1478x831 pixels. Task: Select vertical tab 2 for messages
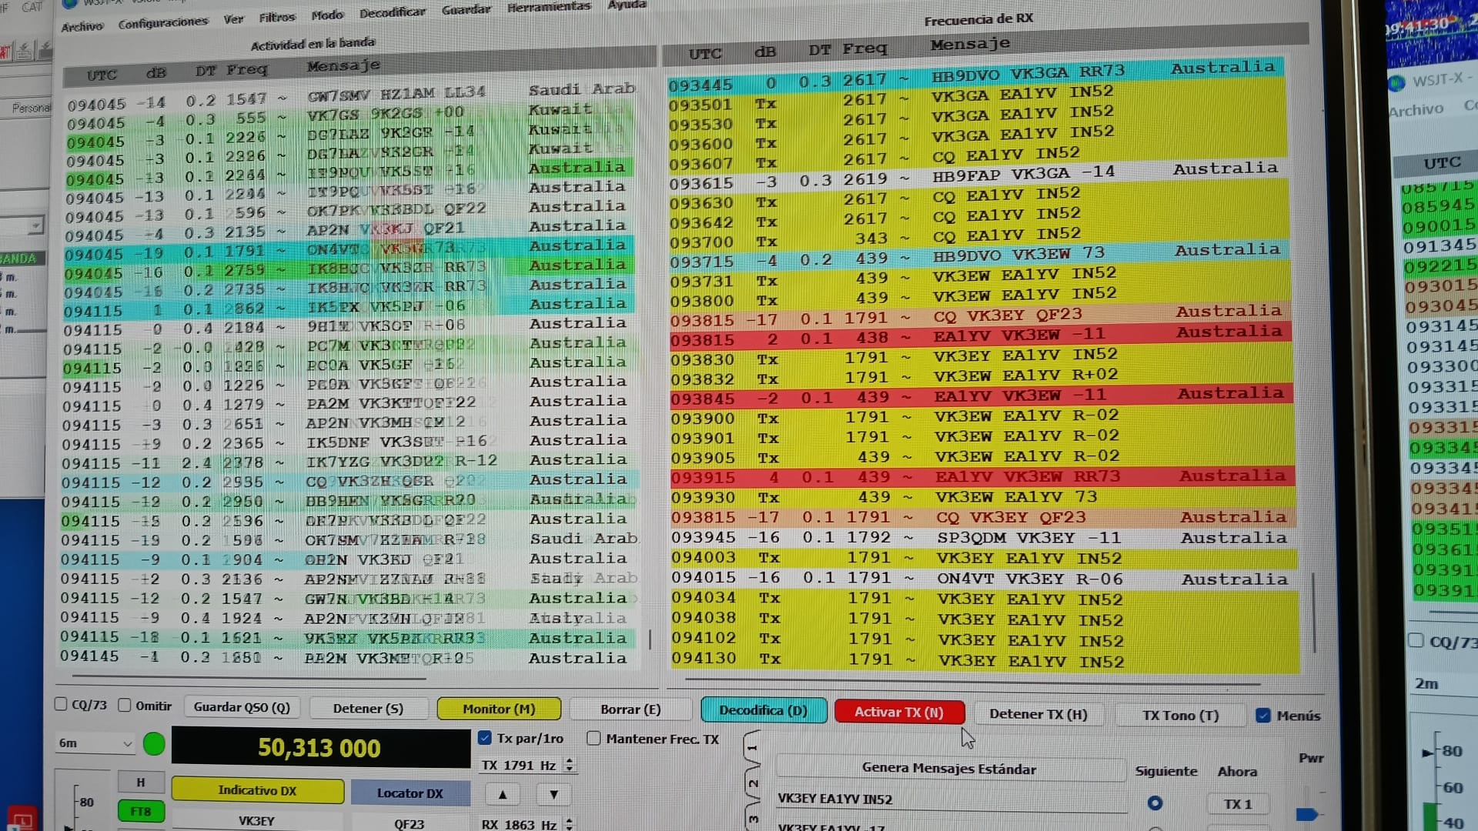[x=752, y=783]
